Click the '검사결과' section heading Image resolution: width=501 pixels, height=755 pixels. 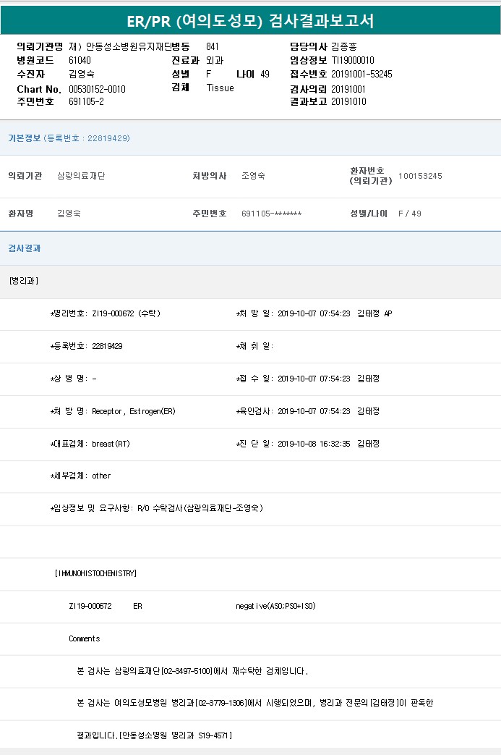pos(25,248)
